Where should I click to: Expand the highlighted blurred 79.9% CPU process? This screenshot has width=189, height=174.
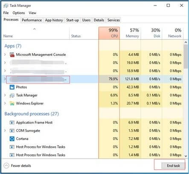5,79
